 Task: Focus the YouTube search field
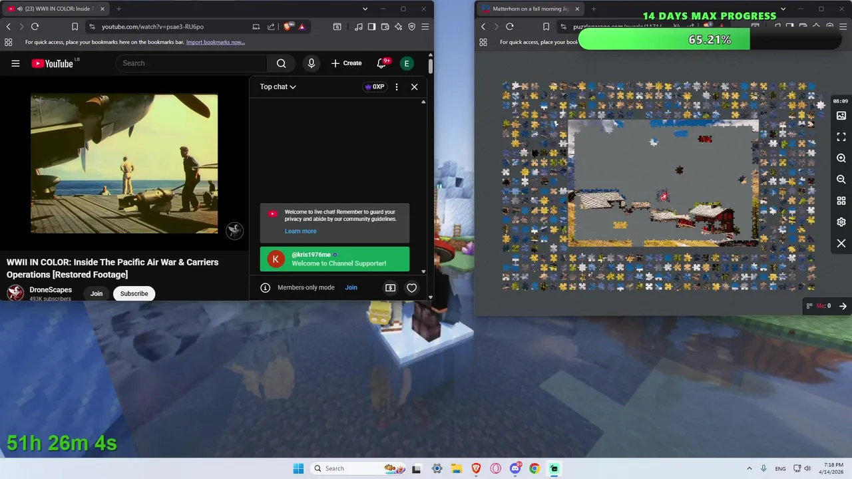(x=192, y=63)
